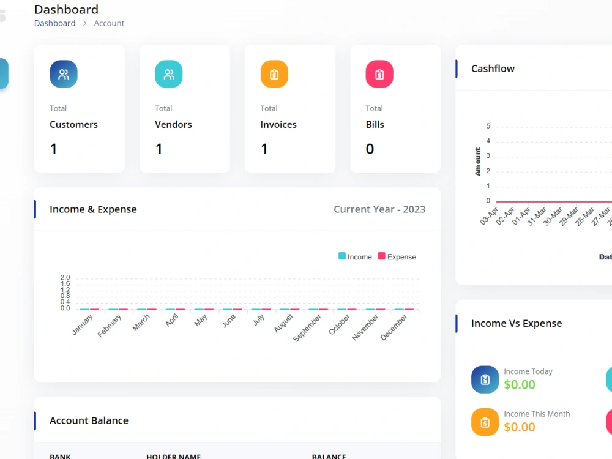Click the January axis label
The height and width of the screenshot is (459, 612).
point(83,325)
